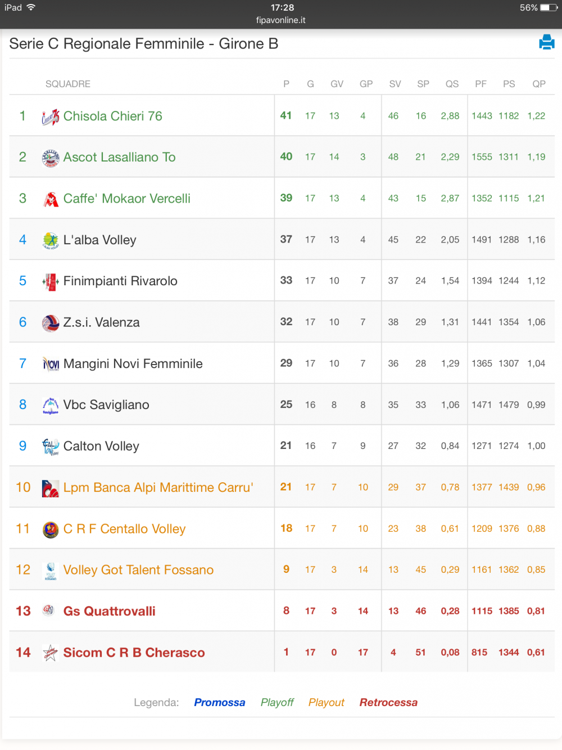562x750 pixels.
Task: Tap the Ascot Lasalliano To round crest
Action: pyautogui.click(x=51, y=158)
